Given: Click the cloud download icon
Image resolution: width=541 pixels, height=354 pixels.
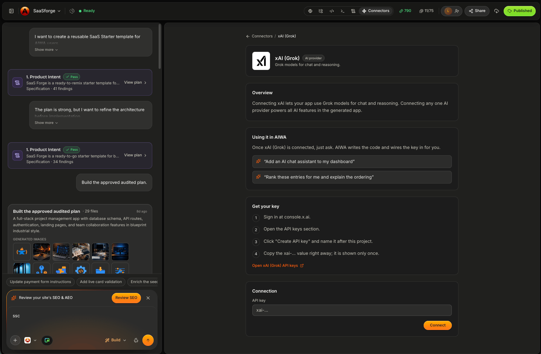Looking at the screenshot, I should tap(497, 11).
